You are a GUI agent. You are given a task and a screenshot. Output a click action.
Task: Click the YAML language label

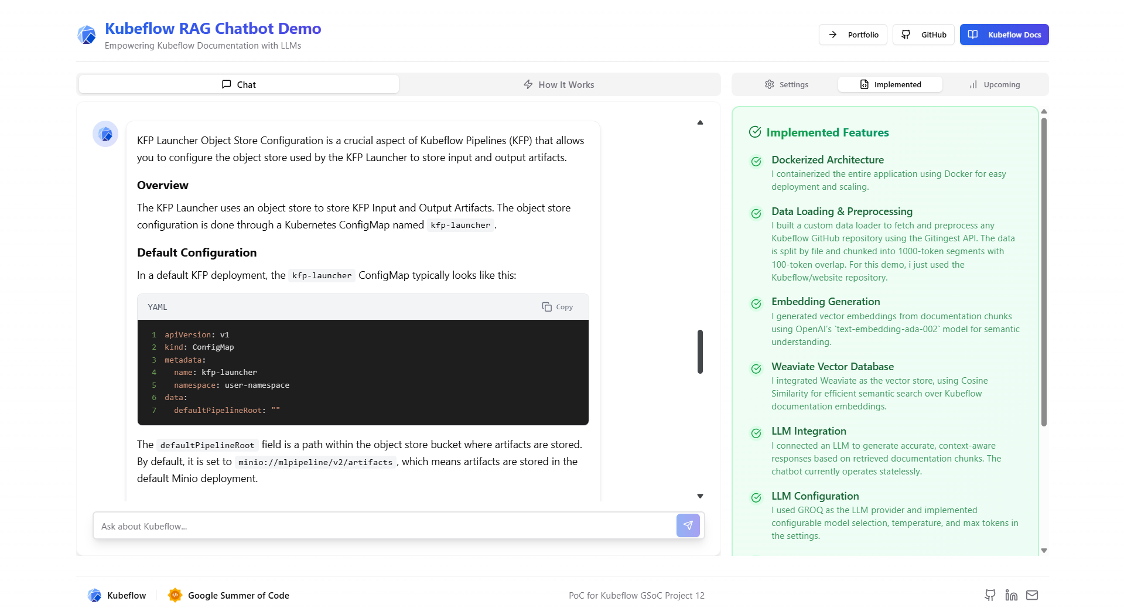coord(158,307)
